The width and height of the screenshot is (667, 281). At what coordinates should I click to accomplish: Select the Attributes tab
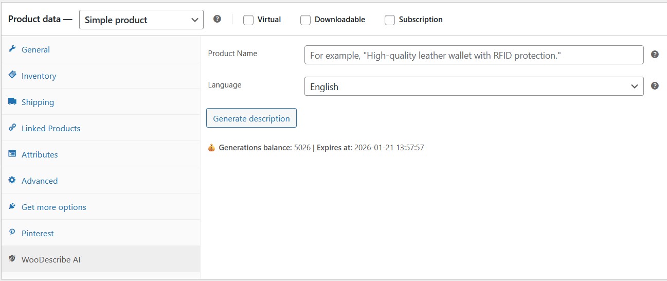click(101, 154)
